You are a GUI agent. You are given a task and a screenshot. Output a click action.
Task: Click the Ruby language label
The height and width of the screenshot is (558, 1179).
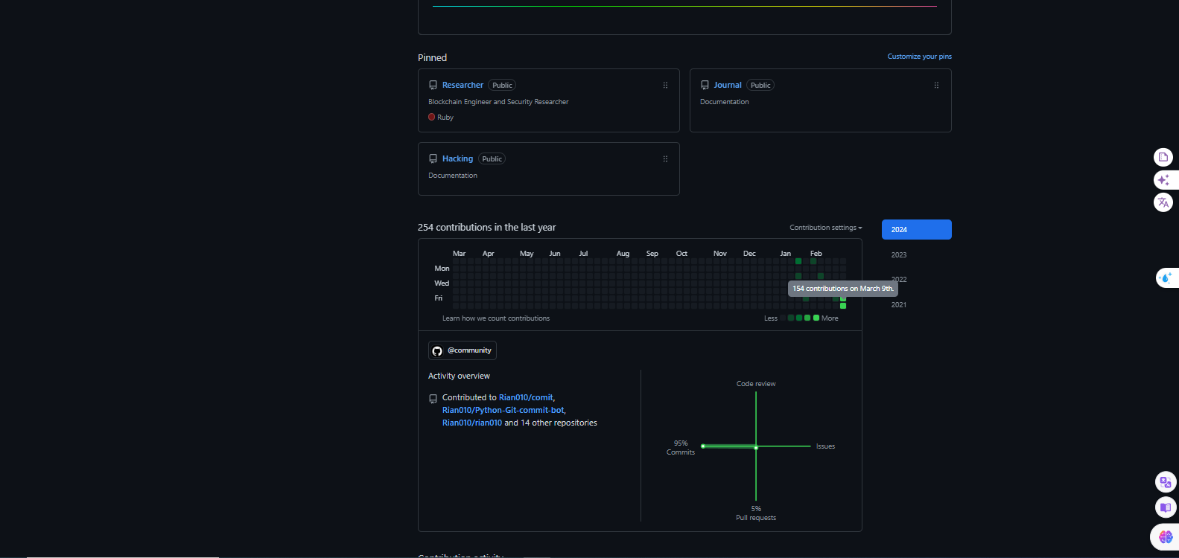(445, 118)
